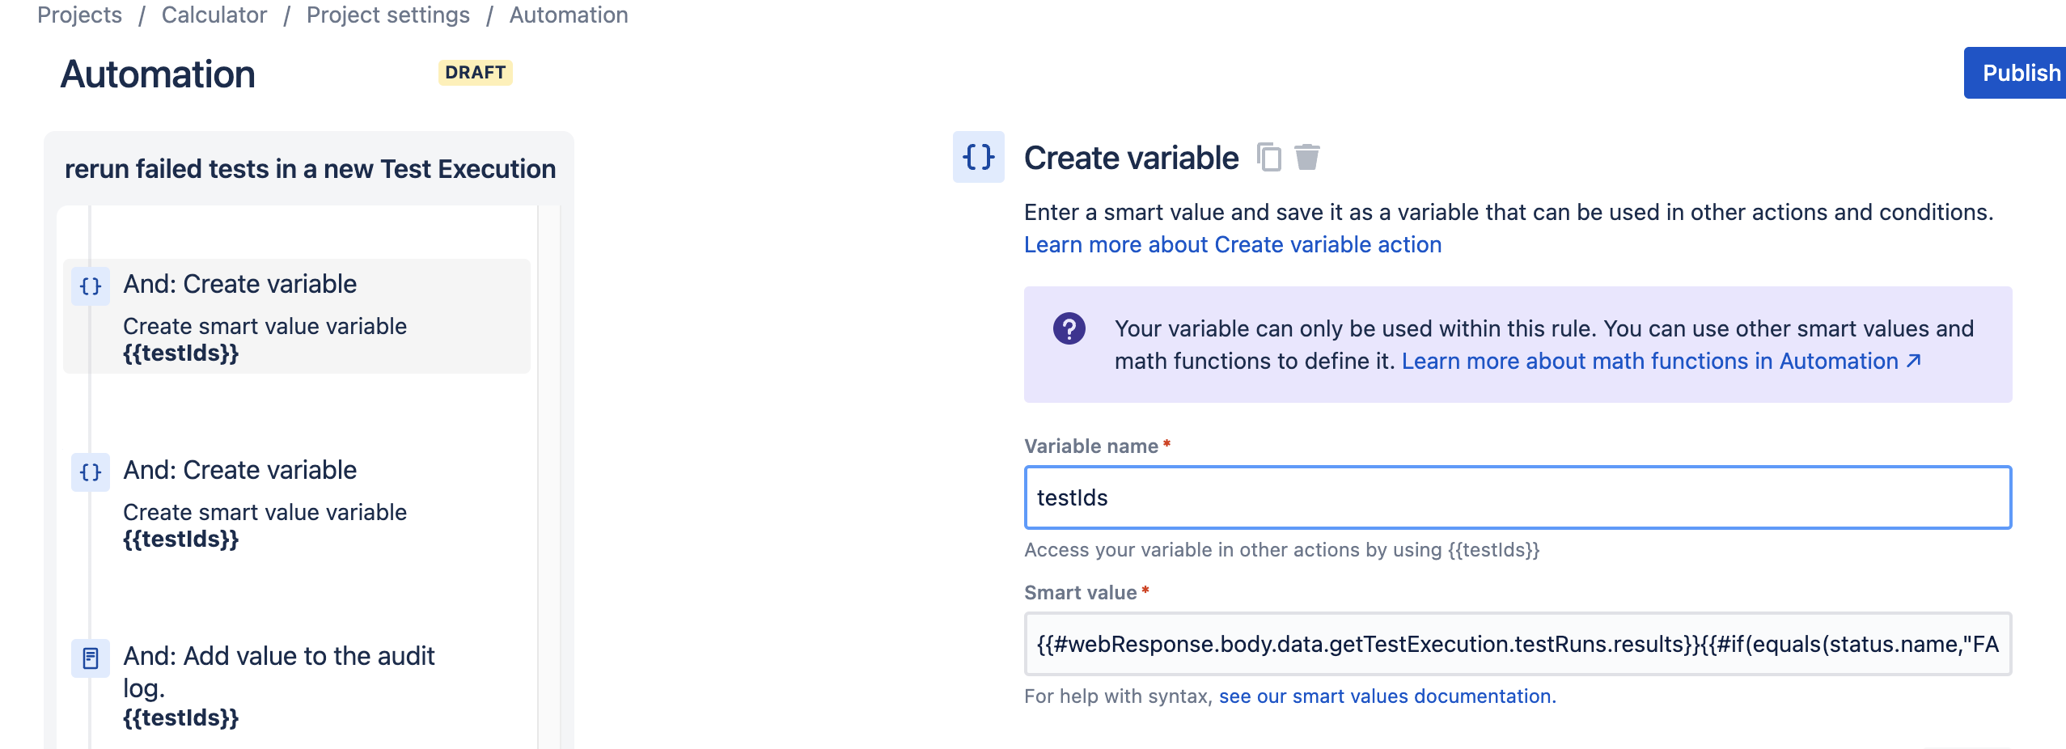Publish the automation rule
2066x749 pixels.
coord(2015,73)
